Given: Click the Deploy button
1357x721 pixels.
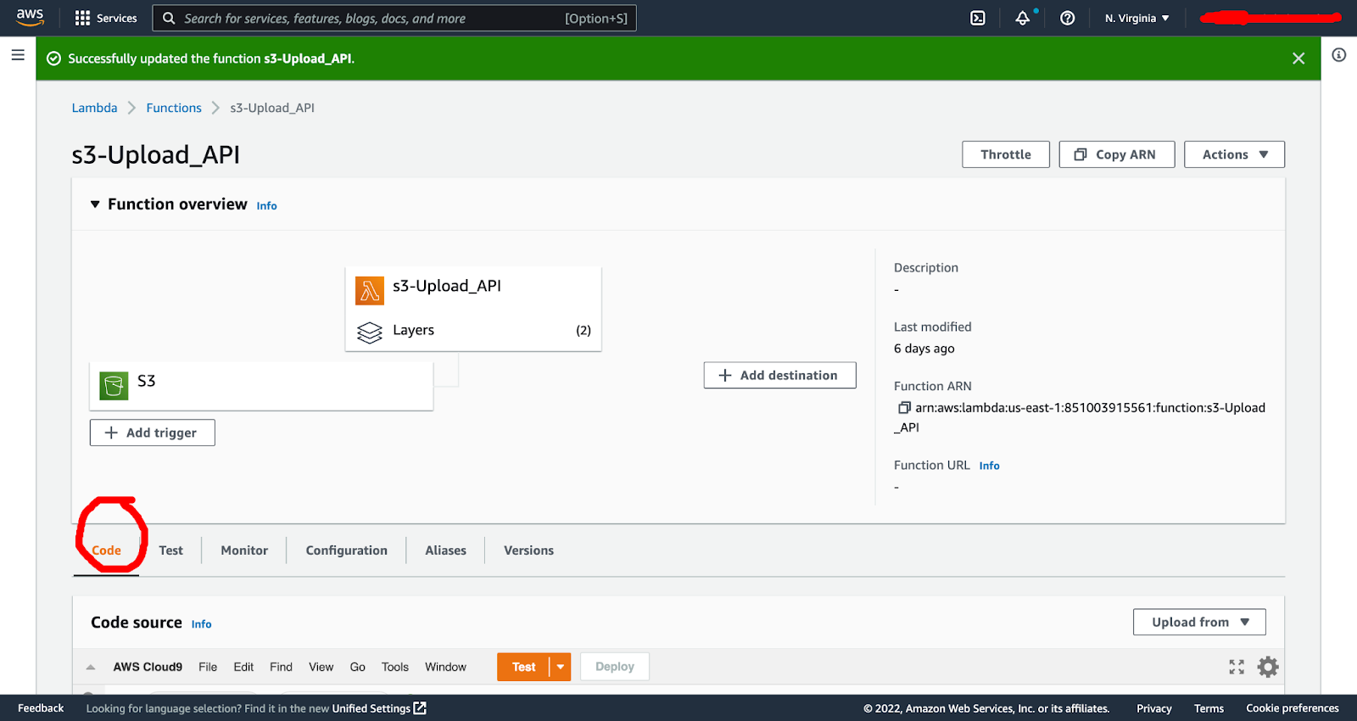Looking at the screenshot, I should (615, 667).
